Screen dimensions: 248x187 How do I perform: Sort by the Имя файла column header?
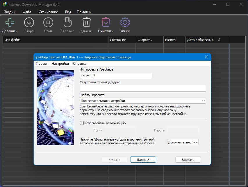coord(55,40)
